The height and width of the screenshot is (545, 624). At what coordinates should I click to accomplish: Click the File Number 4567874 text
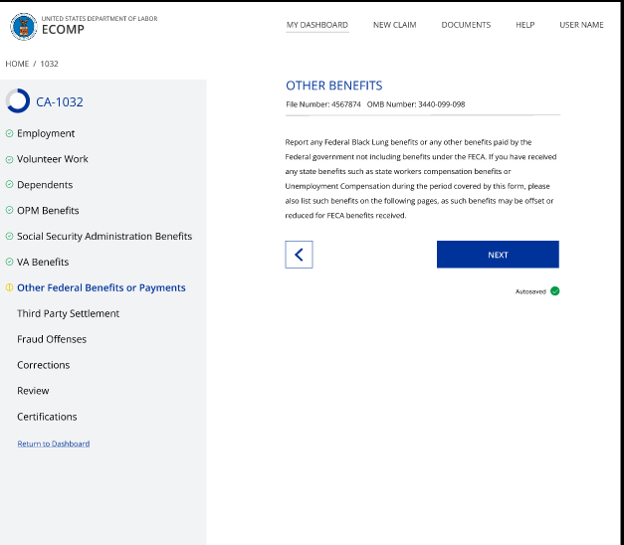pyautogui.click(x=323, y=104)
